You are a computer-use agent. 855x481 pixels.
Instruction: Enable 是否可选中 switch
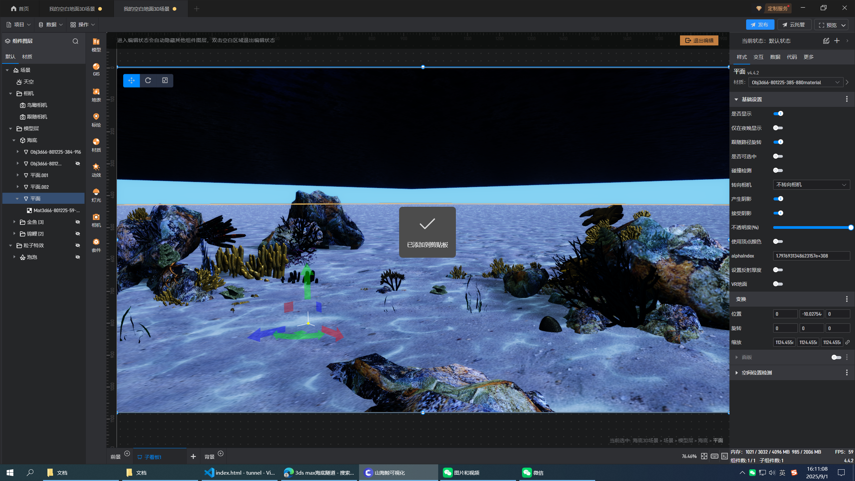click(778, 156)
